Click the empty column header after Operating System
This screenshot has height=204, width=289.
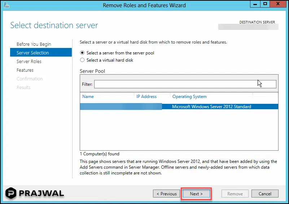265,97
